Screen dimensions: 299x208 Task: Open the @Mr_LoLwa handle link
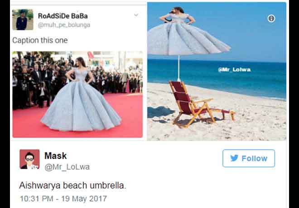pos(67,167)
